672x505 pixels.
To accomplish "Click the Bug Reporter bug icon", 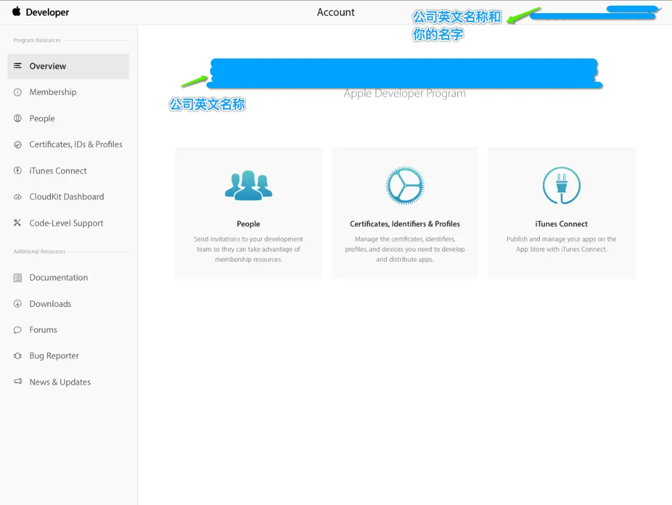I will click(18, 356).
